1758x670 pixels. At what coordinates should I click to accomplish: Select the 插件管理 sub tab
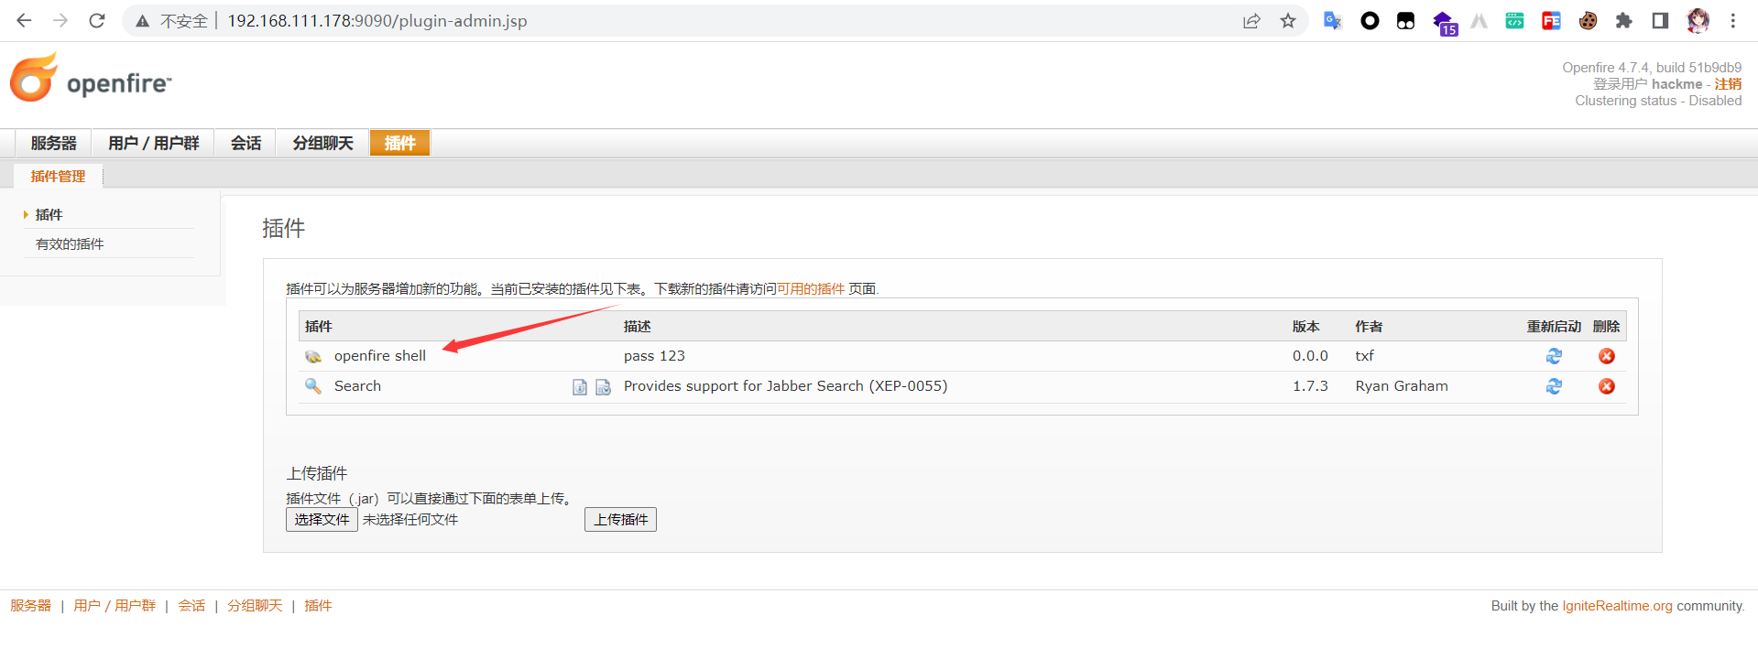pyautogui.click(x=58, y=176)
